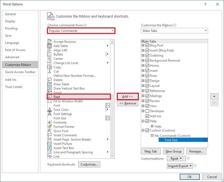This screenshot has width=224, height=182.
Task: Click the << Remove button
Action: [128, 103]
